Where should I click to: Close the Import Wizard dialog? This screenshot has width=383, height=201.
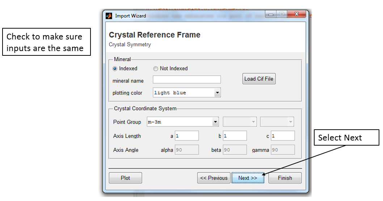click(296, 14)
